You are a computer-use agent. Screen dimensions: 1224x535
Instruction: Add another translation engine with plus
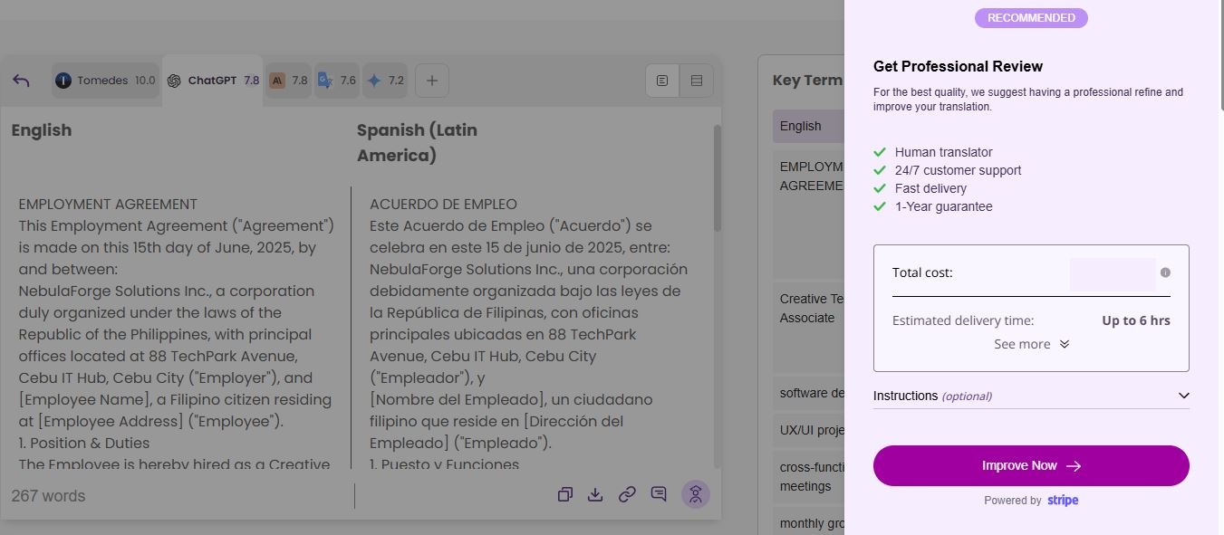coord(432,81)
